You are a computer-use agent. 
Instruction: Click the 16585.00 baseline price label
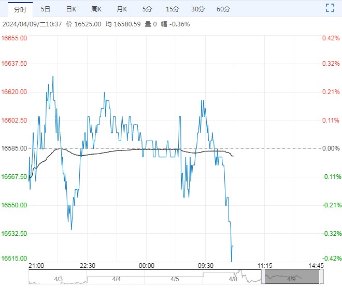(14, 148)
